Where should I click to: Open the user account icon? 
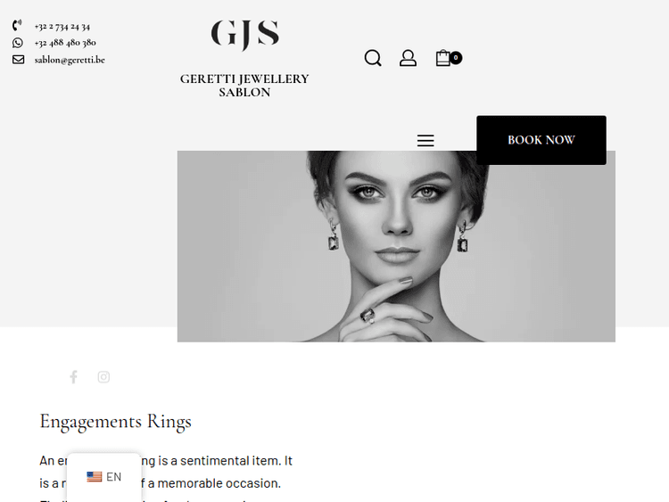tap(408, 58)
